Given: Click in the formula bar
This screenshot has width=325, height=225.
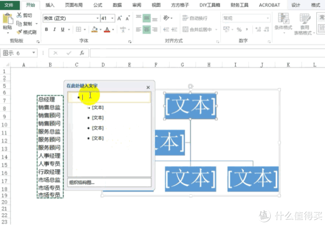Looking at the screenshot, I should (207, 53).
